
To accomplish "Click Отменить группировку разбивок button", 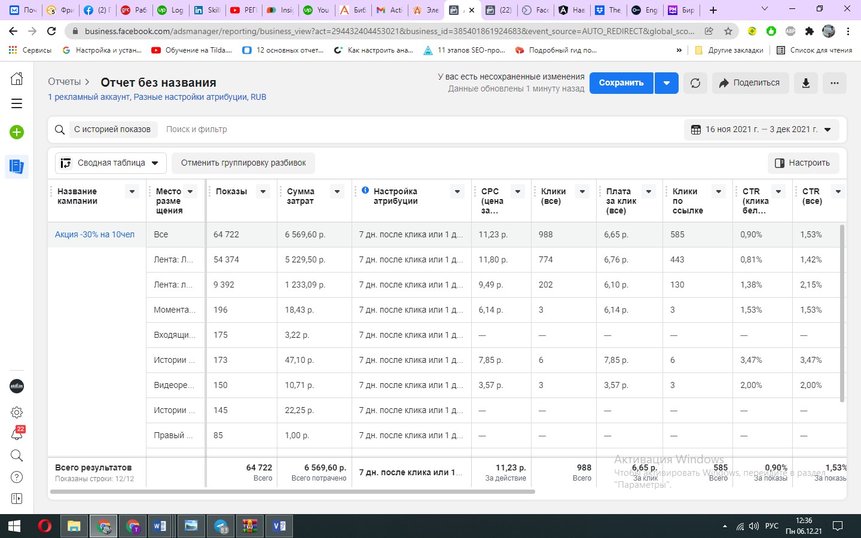I will pyautogui.click(x=243, y=163).
